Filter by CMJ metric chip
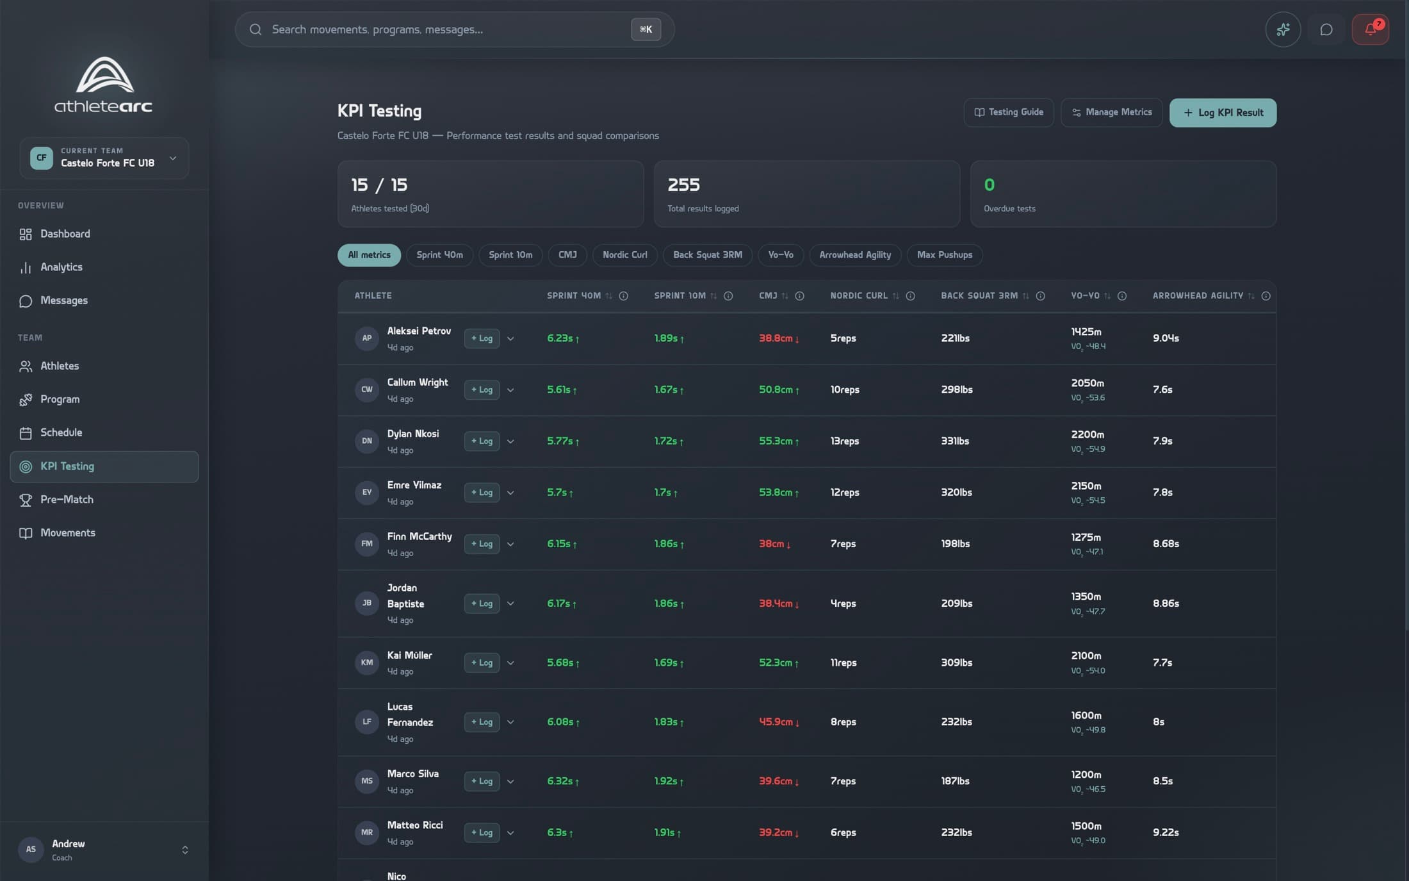This screenshot has width=1409, height=881. pos(567,255)
